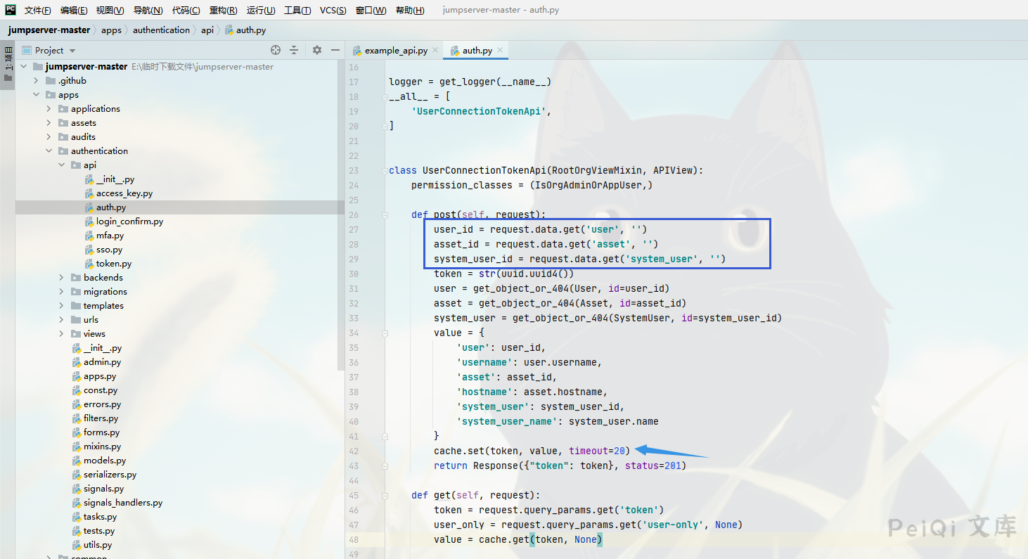Click the collapse all icon in Project panel
Viewport: 1028px width, 559px height.
point(294,50)
